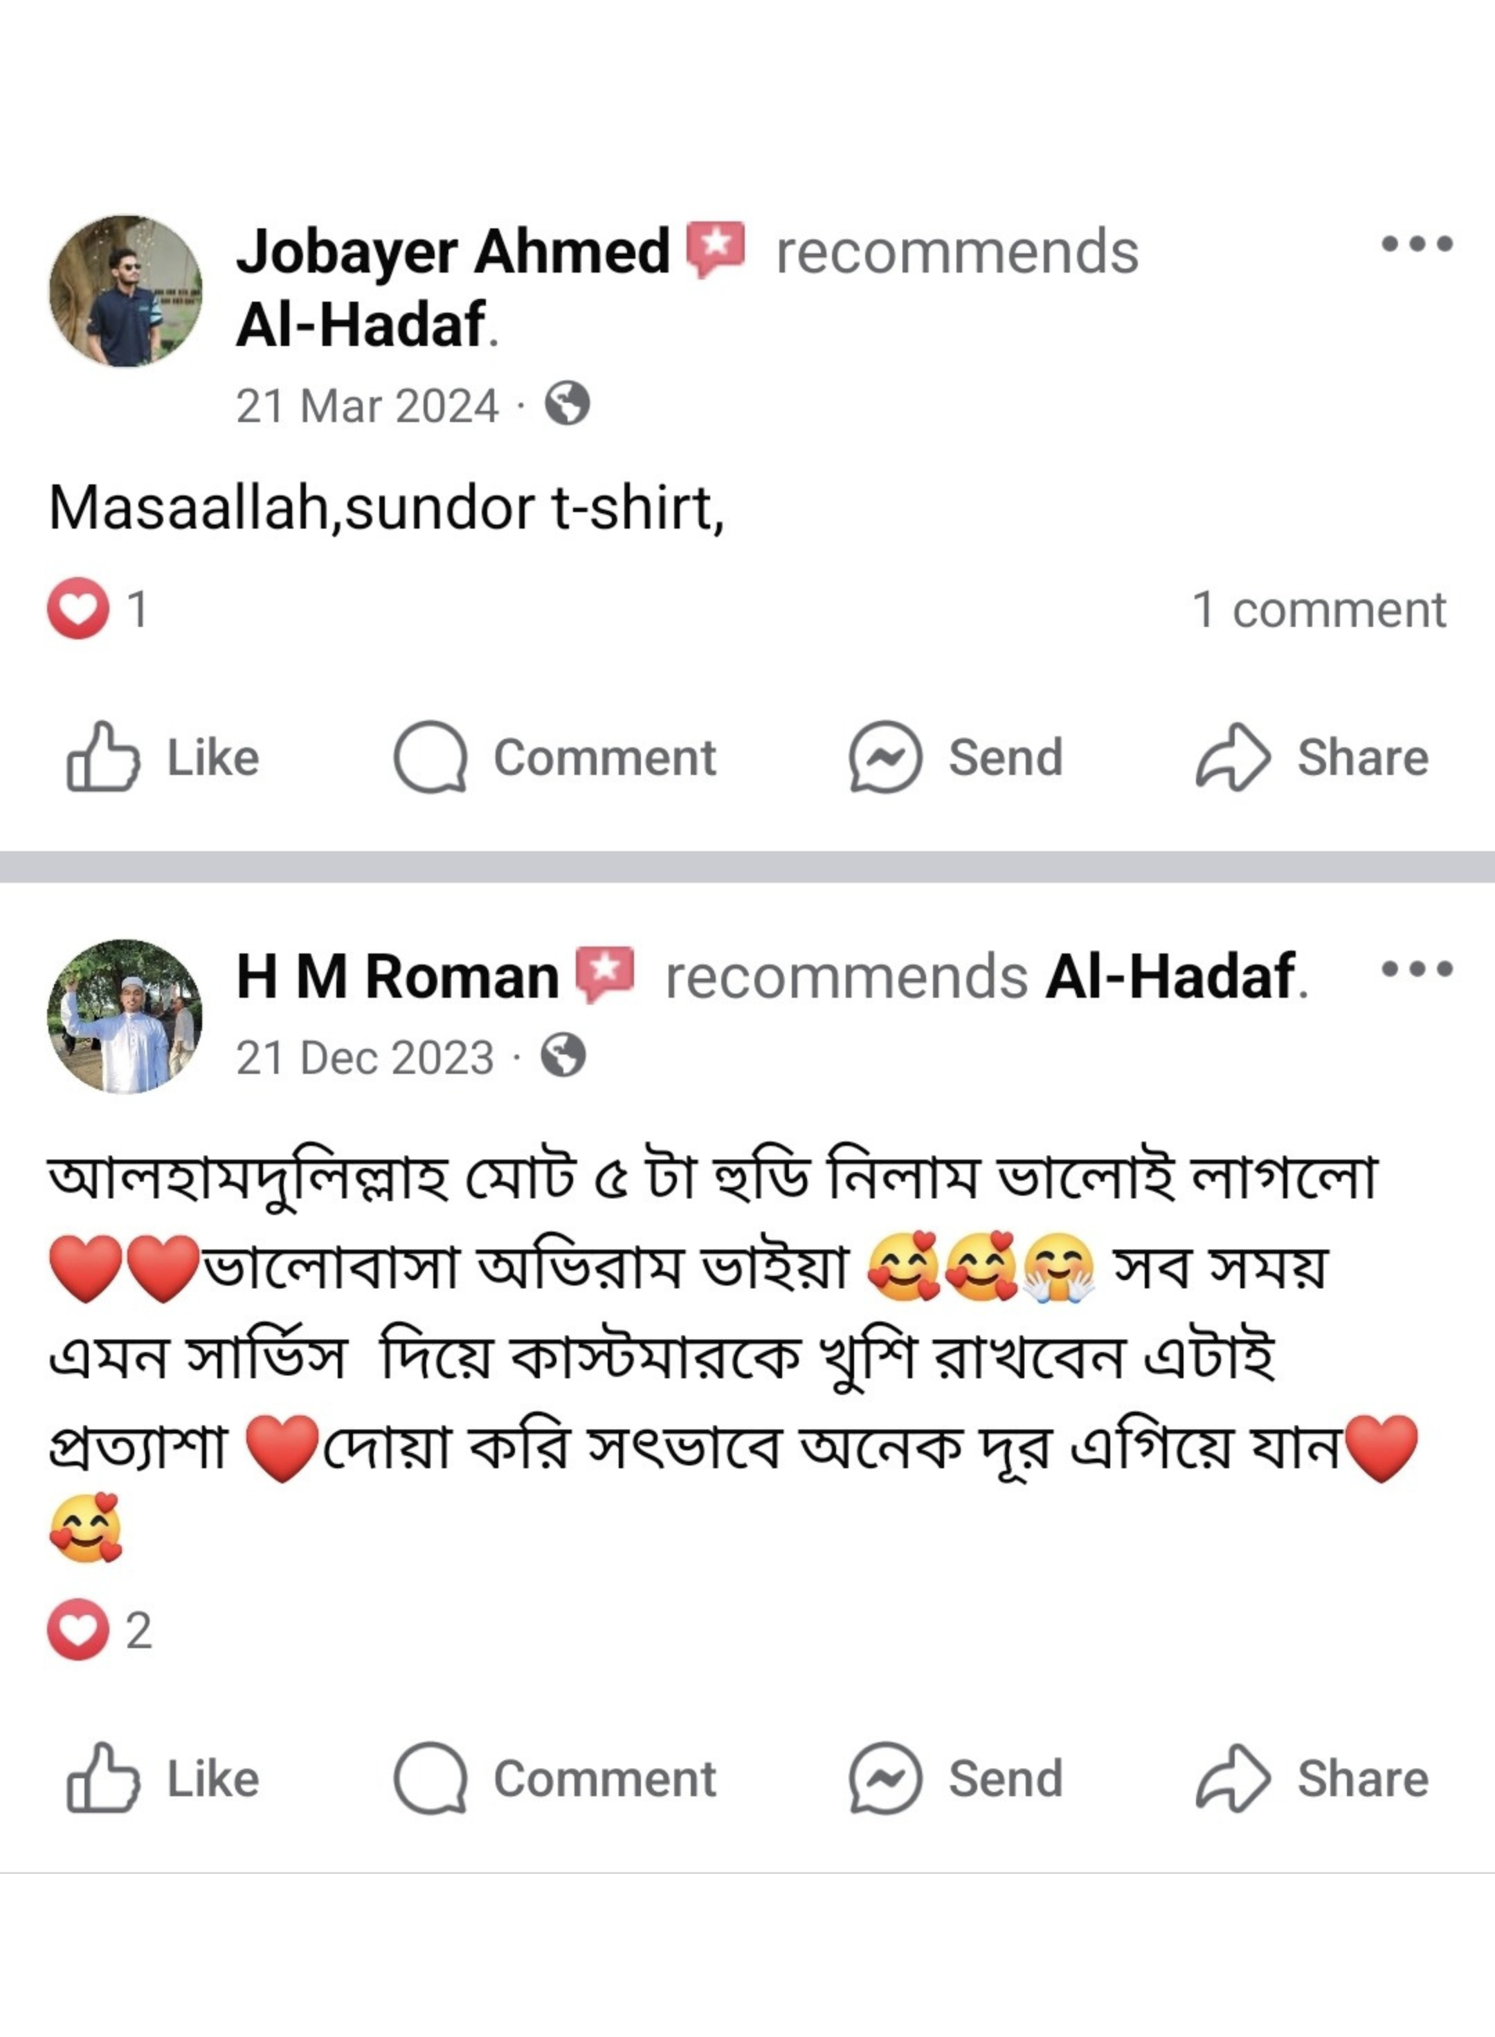Open H M Roman's profile name link
1495x2037 pixels.
[x=397, y=977]
